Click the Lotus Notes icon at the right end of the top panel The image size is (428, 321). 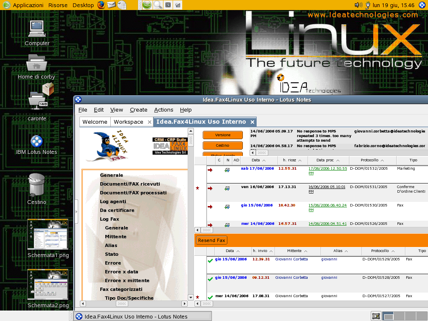422,5
